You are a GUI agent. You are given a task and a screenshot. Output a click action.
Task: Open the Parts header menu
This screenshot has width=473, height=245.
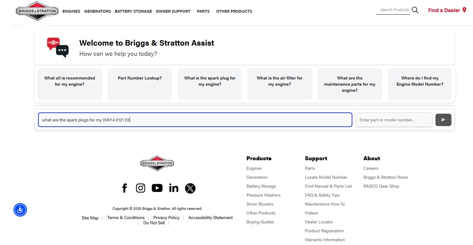click(x=203, y=11)
